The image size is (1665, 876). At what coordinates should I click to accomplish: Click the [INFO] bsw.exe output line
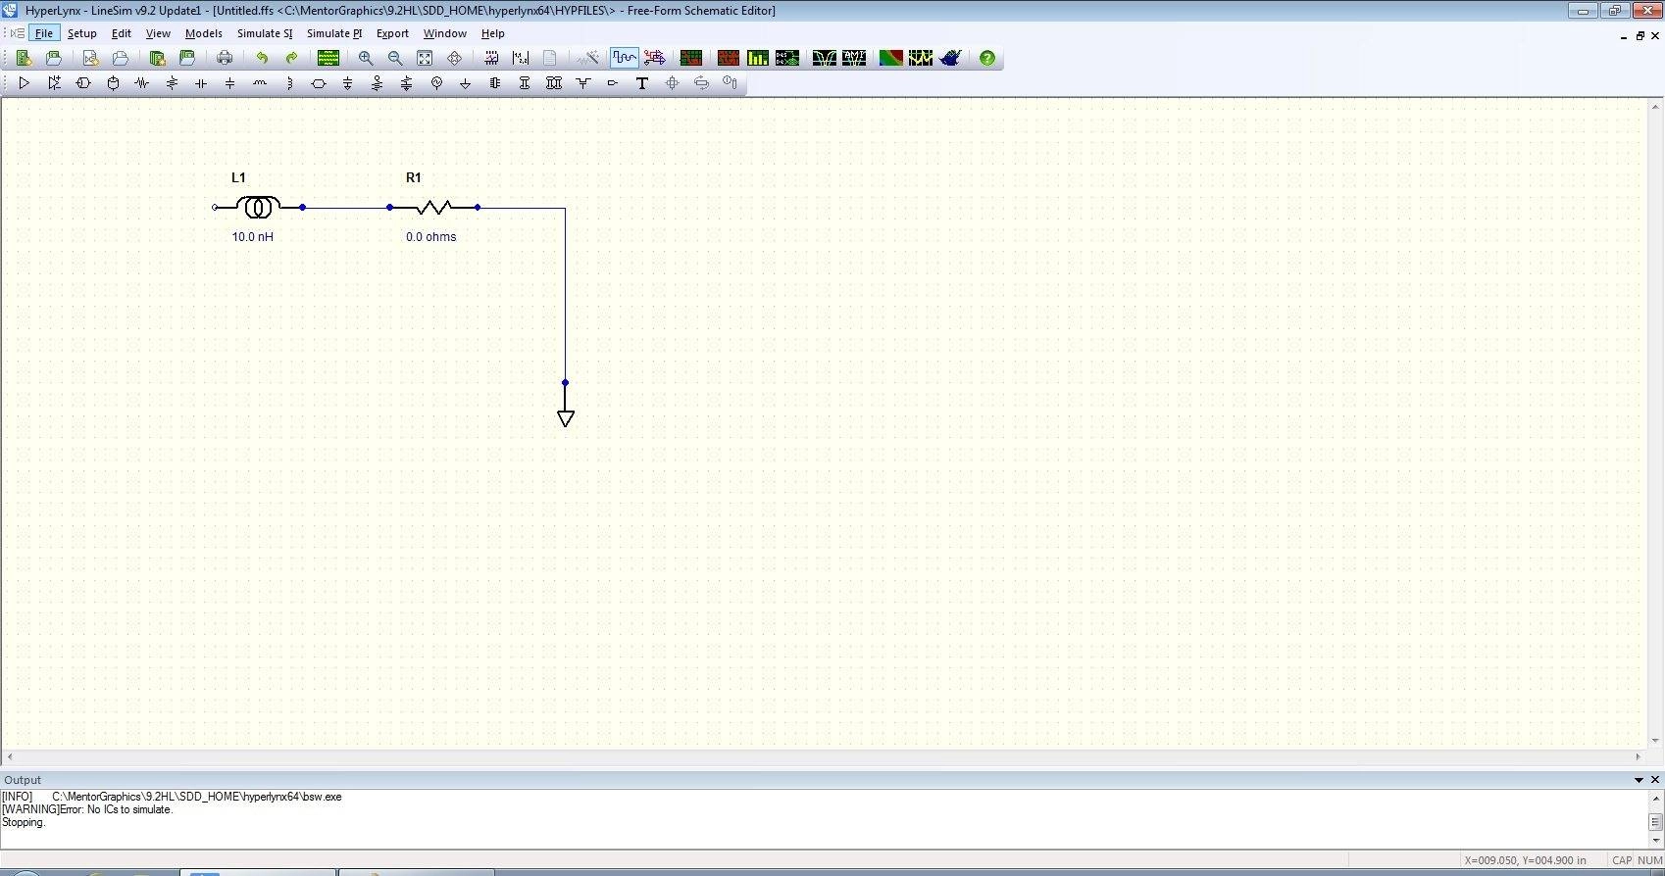172,797
